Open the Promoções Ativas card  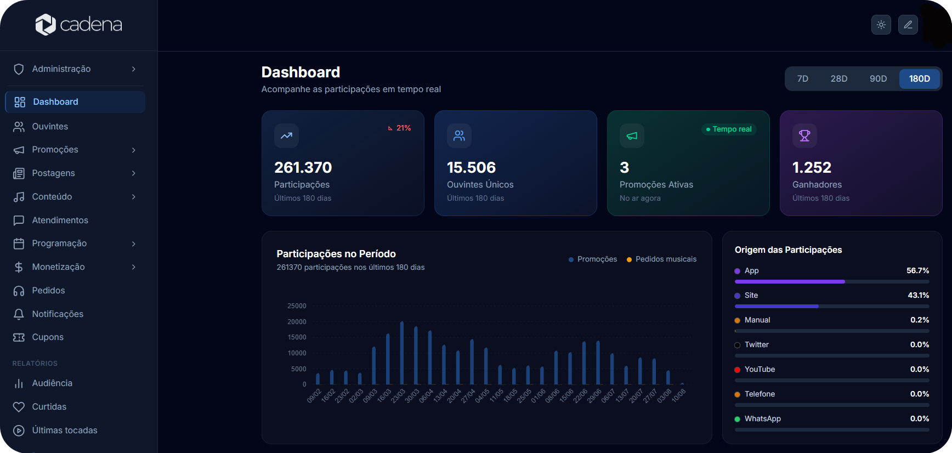(688, 163)
